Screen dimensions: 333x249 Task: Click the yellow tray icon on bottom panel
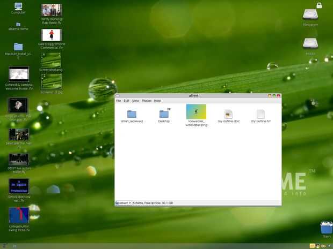pos(312,246)
